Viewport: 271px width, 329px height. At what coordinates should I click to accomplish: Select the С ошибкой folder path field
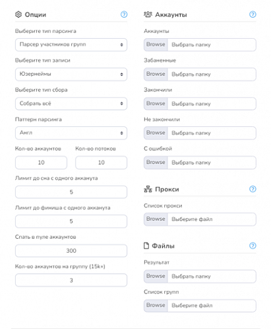coord(212,163)
